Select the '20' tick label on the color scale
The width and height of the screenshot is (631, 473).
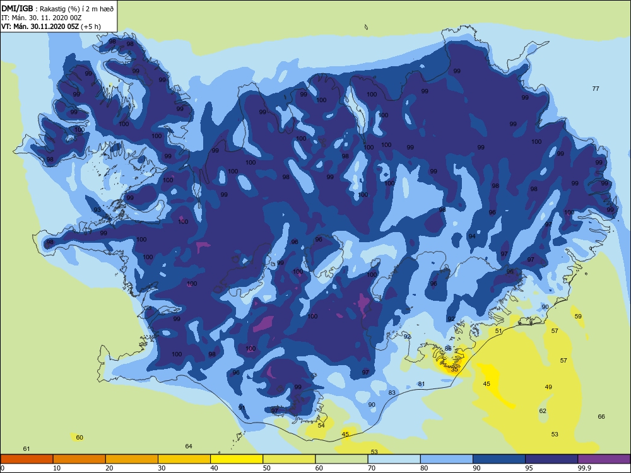pyautogui.click(x=109, y=468)
